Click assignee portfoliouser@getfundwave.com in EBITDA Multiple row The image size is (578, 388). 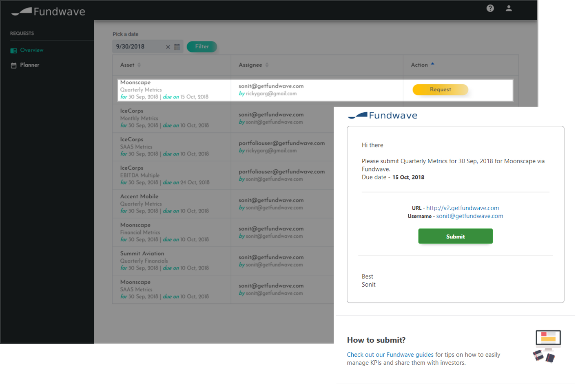(281, 172)
